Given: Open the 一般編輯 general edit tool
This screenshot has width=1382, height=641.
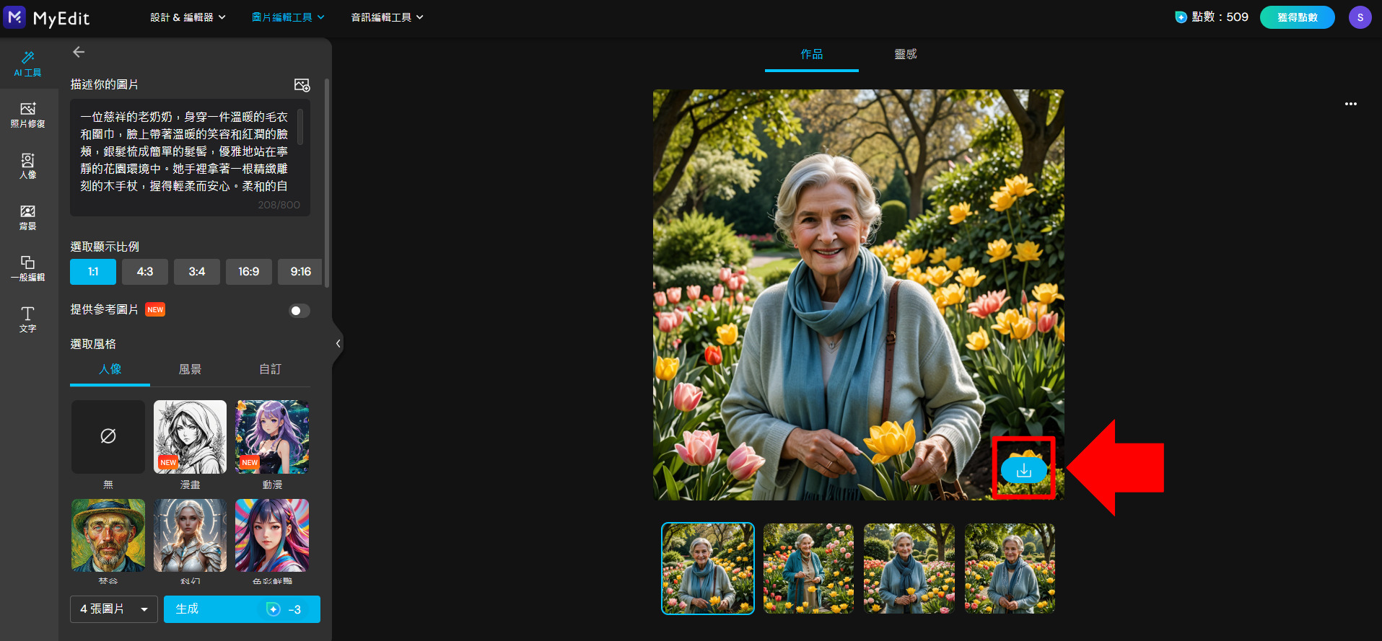Looking at the screenshot, I should (28, 268).
